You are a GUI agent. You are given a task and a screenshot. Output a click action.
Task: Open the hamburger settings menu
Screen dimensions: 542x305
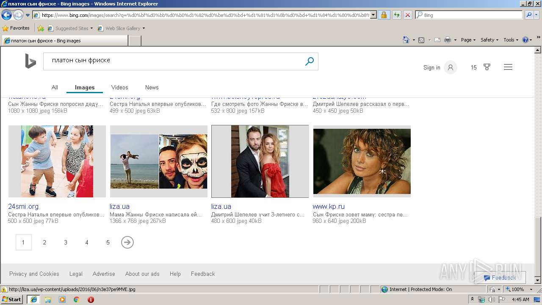click(x=508, y=67)
